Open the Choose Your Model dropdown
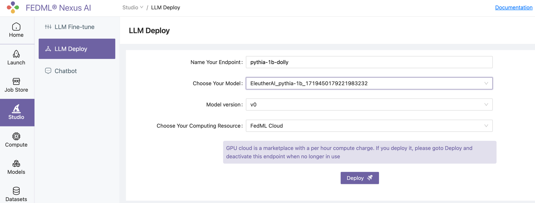535x203 pixels. pos(369,83)
